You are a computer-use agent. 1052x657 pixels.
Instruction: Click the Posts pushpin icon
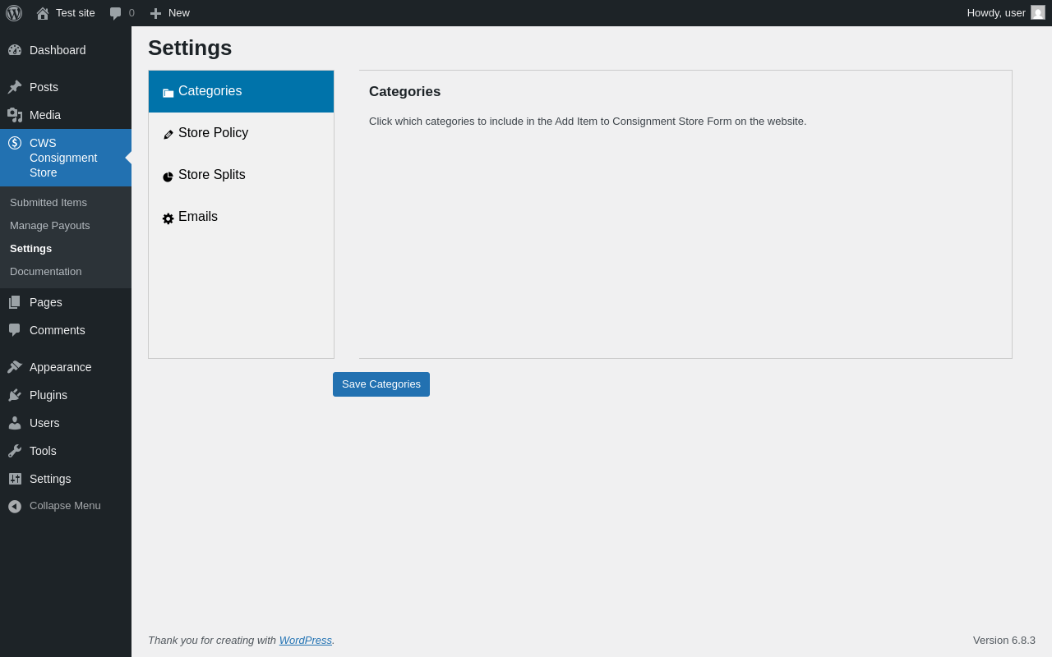point(15,87)
